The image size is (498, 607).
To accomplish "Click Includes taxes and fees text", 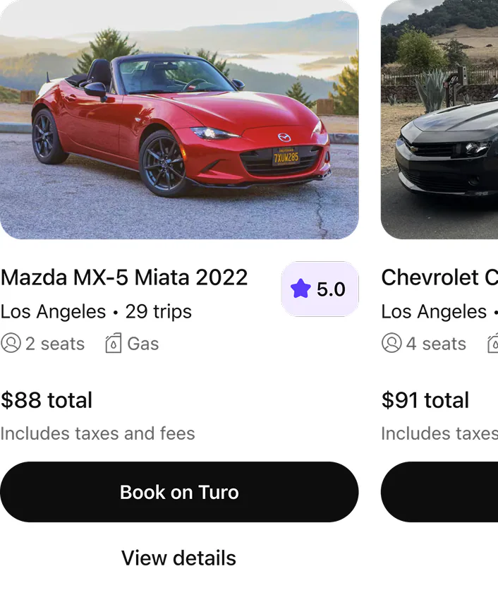I will coord(98,434).
